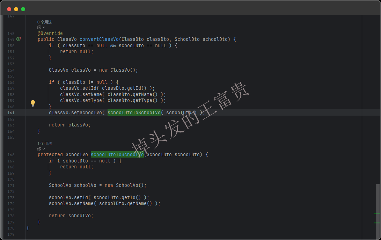Click the "return classVo;" statement
Screen dimensions: 381x240
[70, 125]
